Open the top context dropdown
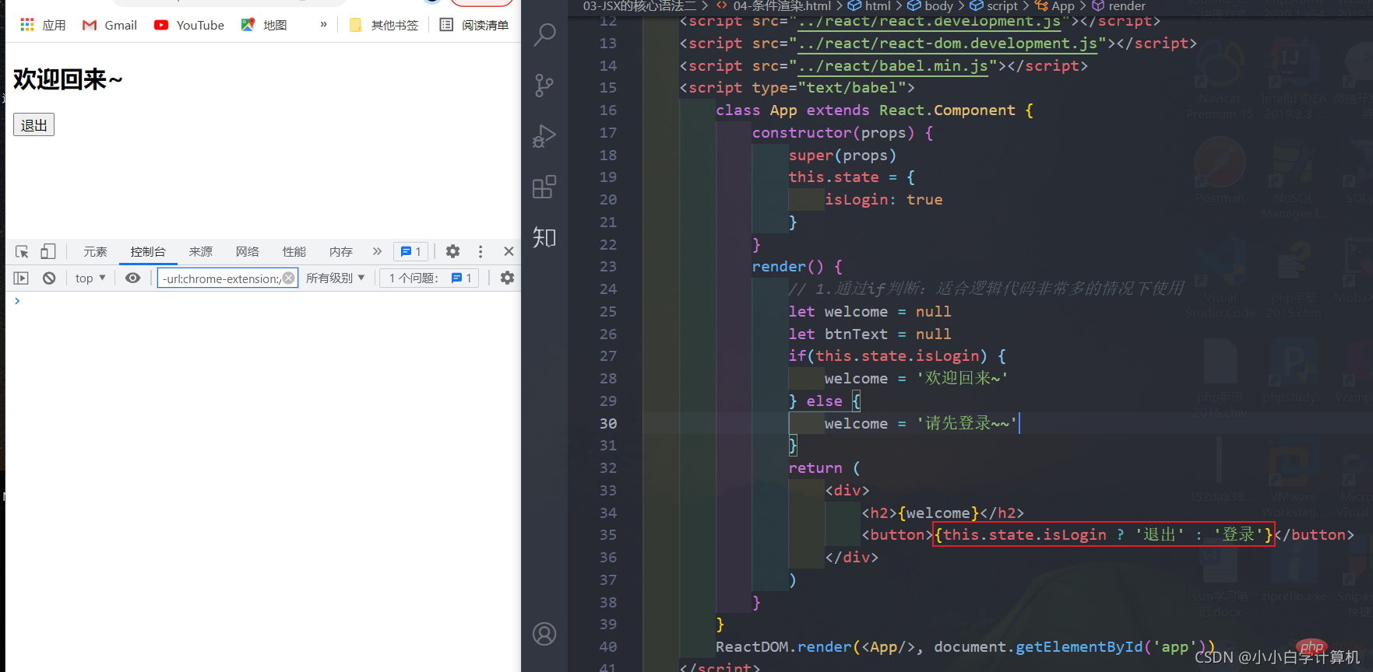 (90, 278)
